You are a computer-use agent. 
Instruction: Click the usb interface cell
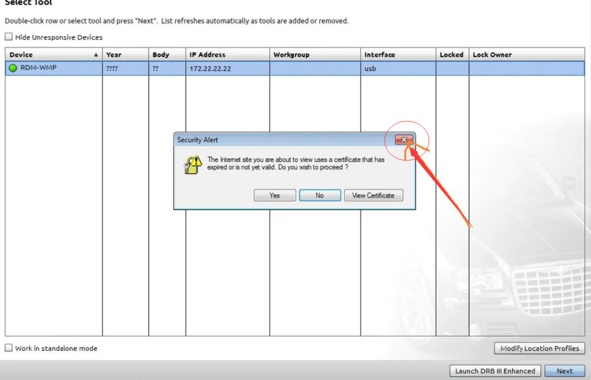(x=398, y=69)
